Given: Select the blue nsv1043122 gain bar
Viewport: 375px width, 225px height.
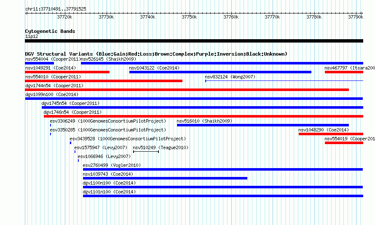Looking at the screenshot, I should click(x=220, y=72).
